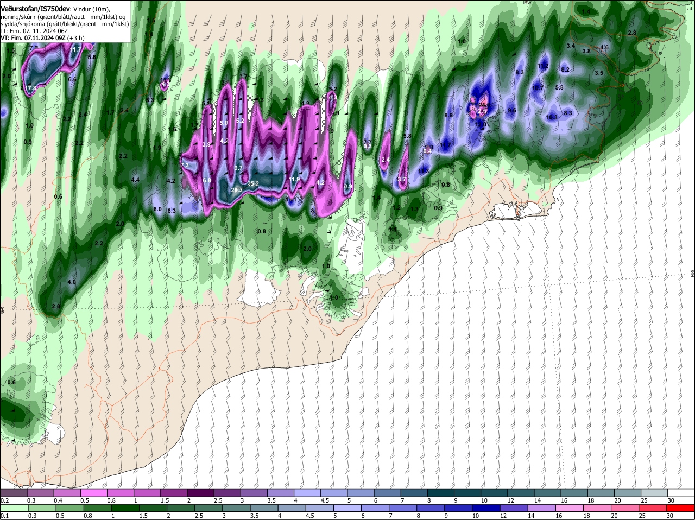Click the 3.8 precipitation value
Viewport: 695px width, 520px height.
[x=586, y=52]
